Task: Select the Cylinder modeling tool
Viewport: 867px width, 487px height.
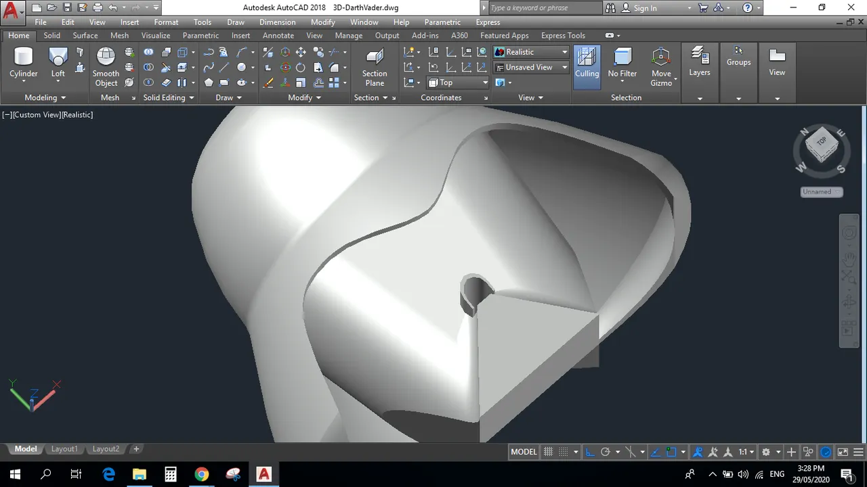Action: [24, 64]
